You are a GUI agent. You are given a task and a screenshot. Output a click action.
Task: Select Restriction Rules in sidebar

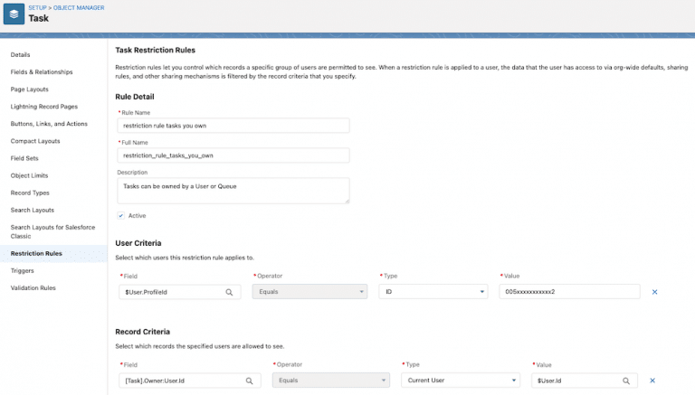pos(36,254)
